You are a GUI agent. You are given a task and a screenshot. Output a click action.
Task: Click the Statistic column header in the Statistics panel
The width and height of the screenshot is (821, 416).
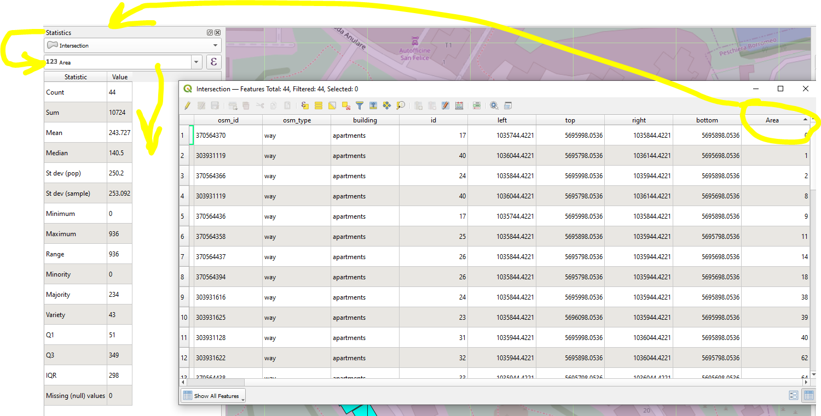tap(76, 77)
